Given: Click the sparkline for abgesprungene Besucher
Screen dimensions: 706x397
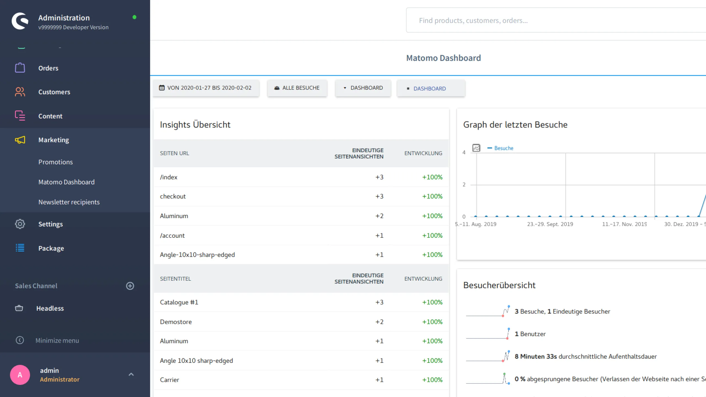Looking at the screenshot, I should click(x=488, y=379).
